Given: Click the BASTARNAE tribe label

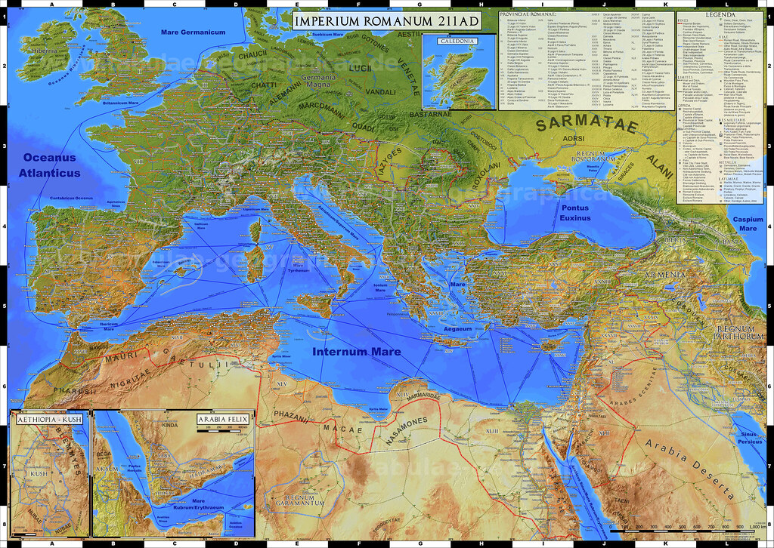Looking at the screenshot, I should 431,114.
